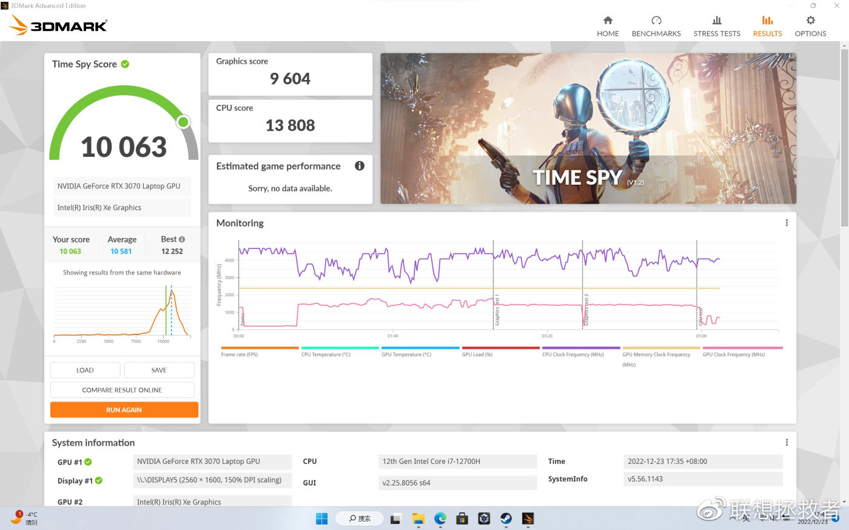Image resolution: width=849 pixels, height=530 pixels.
Task: Toggle the CPU Clock Frequency legend
Action: [581, 352]
